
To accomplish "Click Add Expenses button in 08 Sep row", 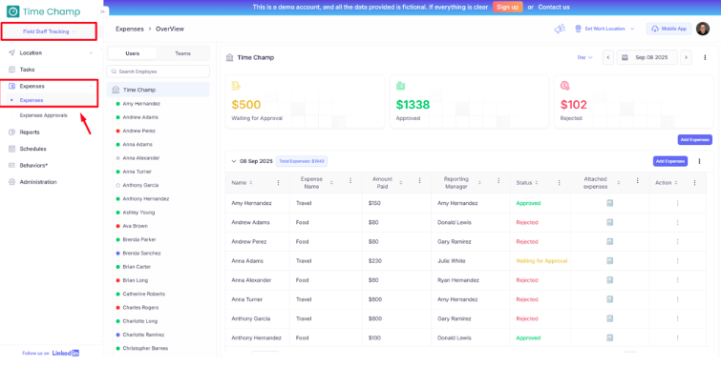I will coord(670,161).
